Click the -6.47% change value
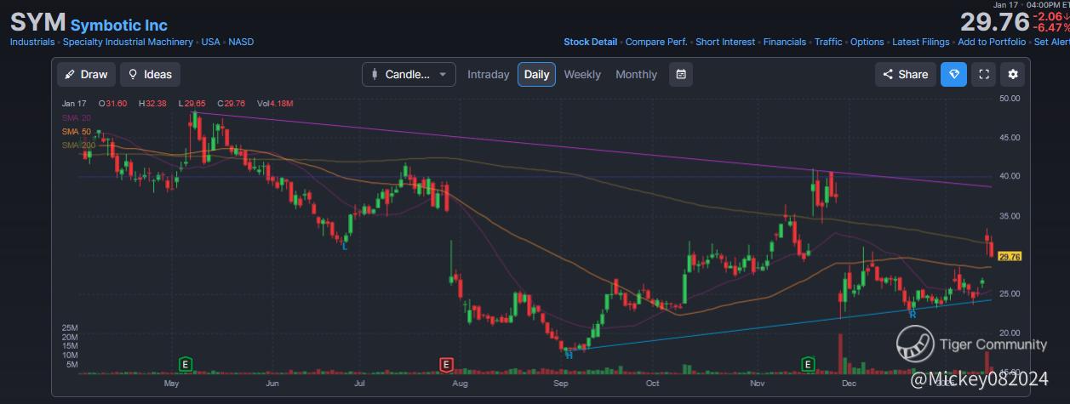Viewport: 1070px width, 404px height. [1050, 28]
